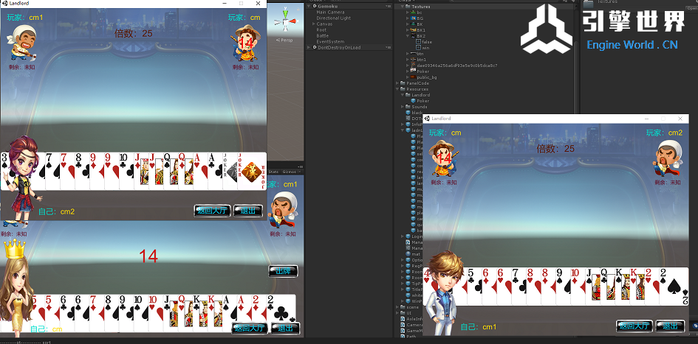Select Directional Light in Hierarchy
This screenshot has width=698, height=344.
tap(333, 18)
